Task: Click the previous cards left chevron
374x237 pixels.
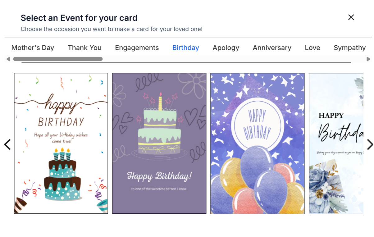Action: point(7,144)
